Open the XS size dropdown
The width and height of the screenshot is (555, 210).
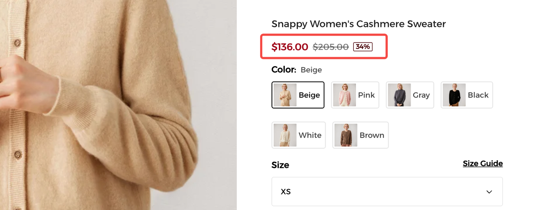(387, 191)
